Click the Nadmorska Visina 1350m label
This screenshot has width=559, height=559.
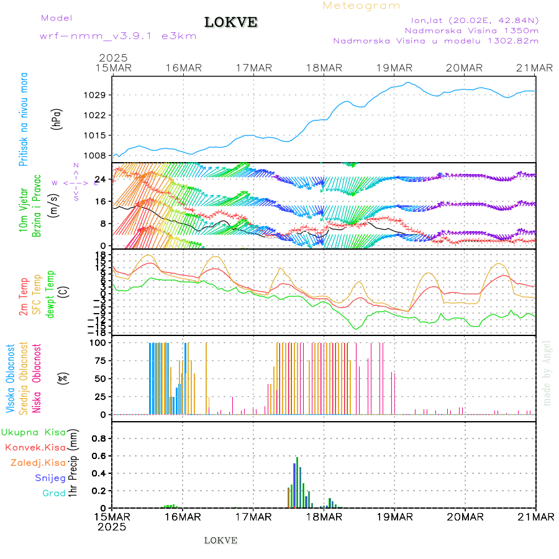coord(471,30)
